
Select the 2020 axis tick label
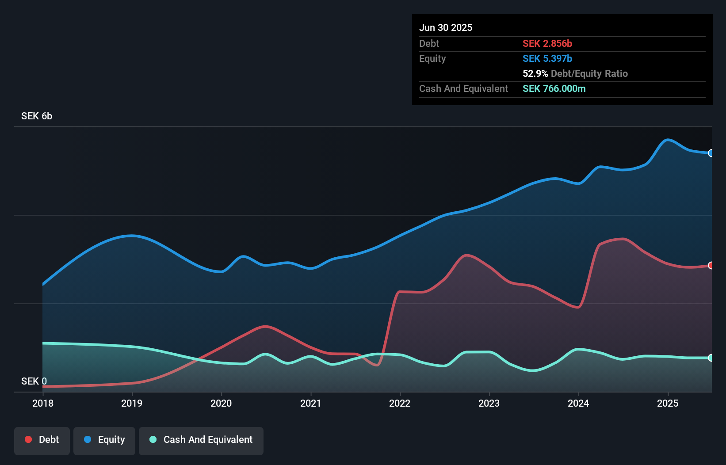tap(221, 403)
